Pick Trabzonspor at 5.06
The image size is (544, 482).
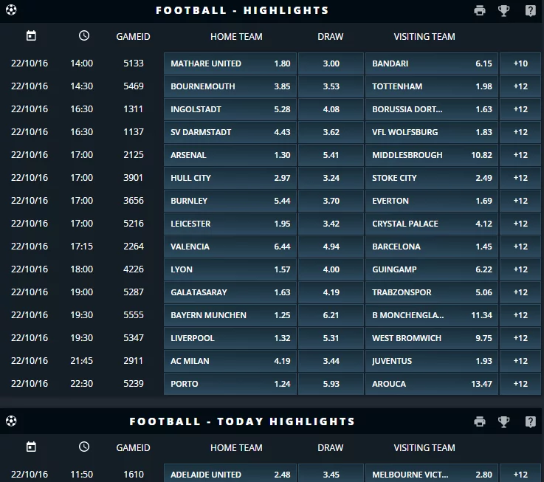(432, 292)
